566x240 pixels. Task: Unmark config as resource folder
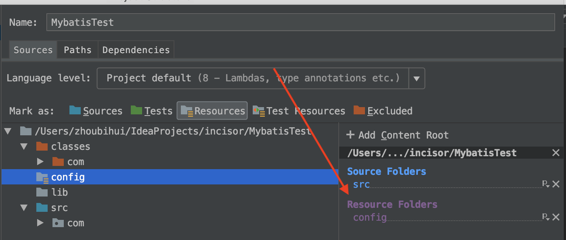[x=556, y=217]
